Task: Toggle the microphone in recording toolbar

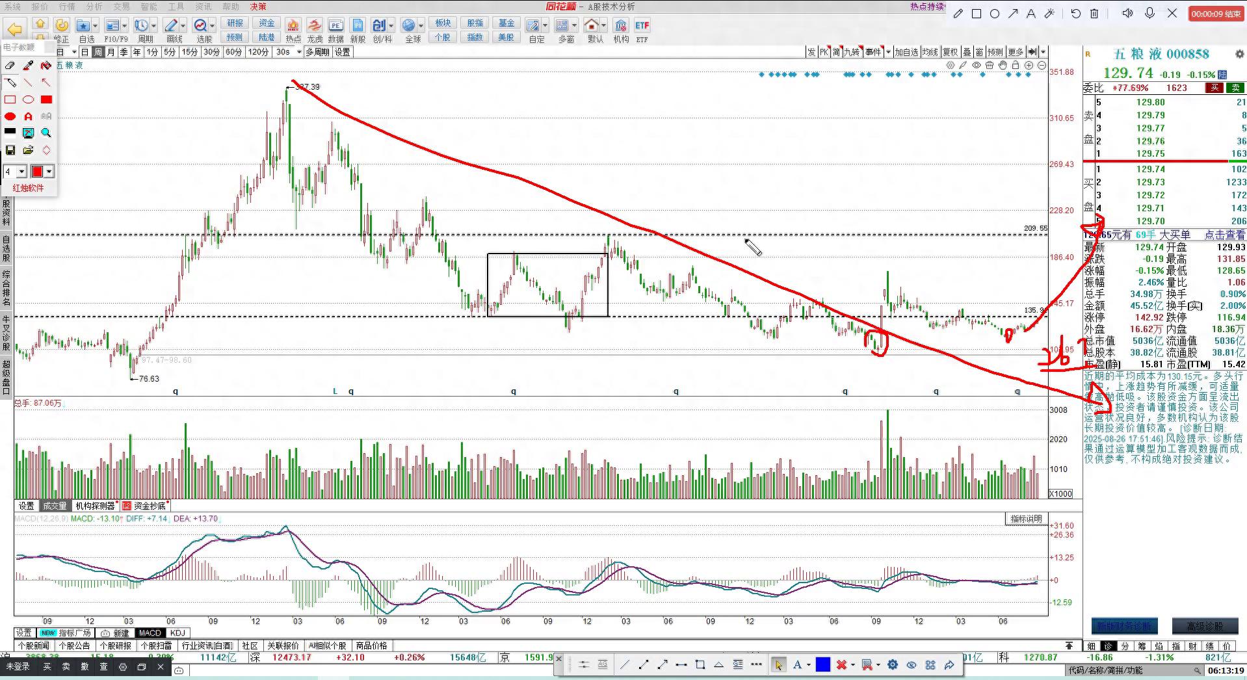Action: tap(1149, 14)
